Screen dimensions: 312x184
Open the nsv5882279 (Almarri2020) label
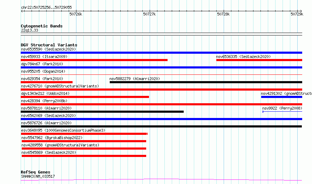click(x=135, y=79)
